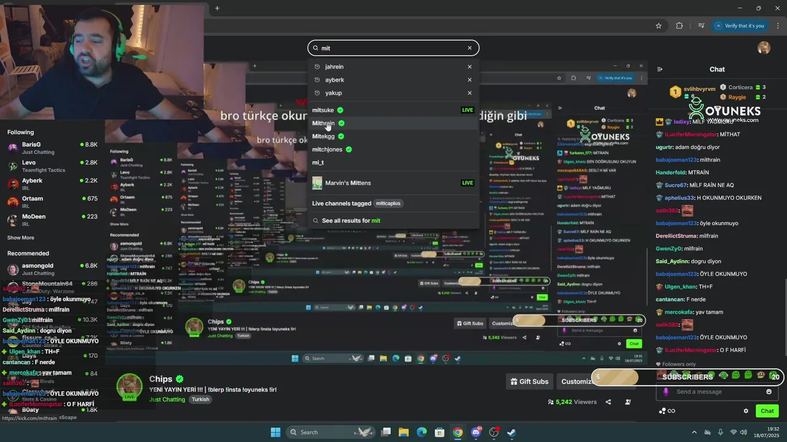
Task: Open the Windows Start menu
Action: [275, 432]
